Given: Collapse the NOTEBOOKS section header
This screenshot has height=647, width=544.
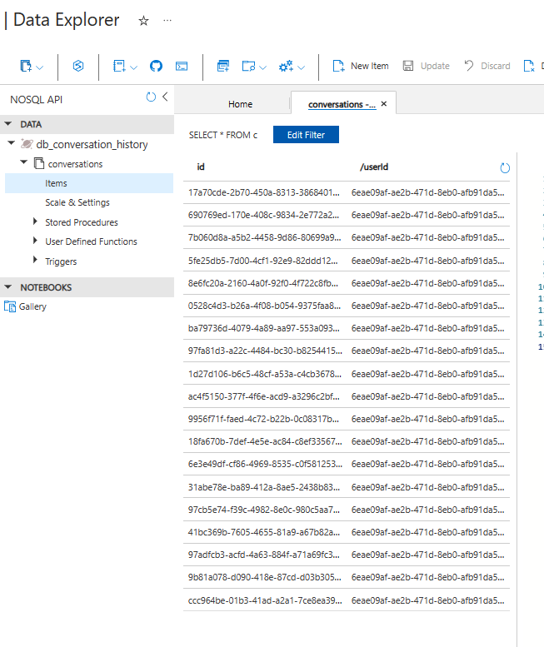Looking at the screenshot, I should (x=7, y=286).
